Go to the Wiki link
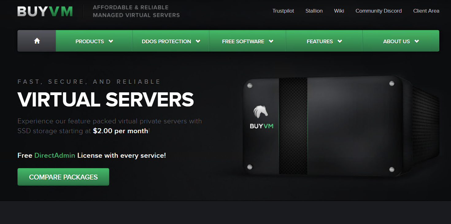The image size is (451, 224). (339, 11)
